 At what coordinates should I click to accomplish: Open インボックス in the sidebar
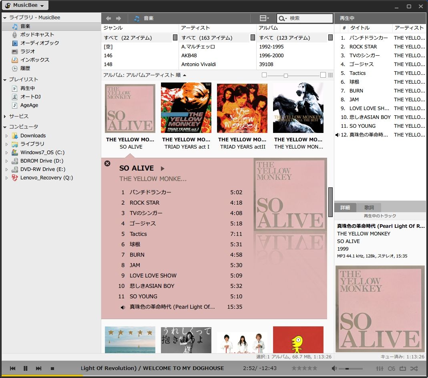point(35,60)
